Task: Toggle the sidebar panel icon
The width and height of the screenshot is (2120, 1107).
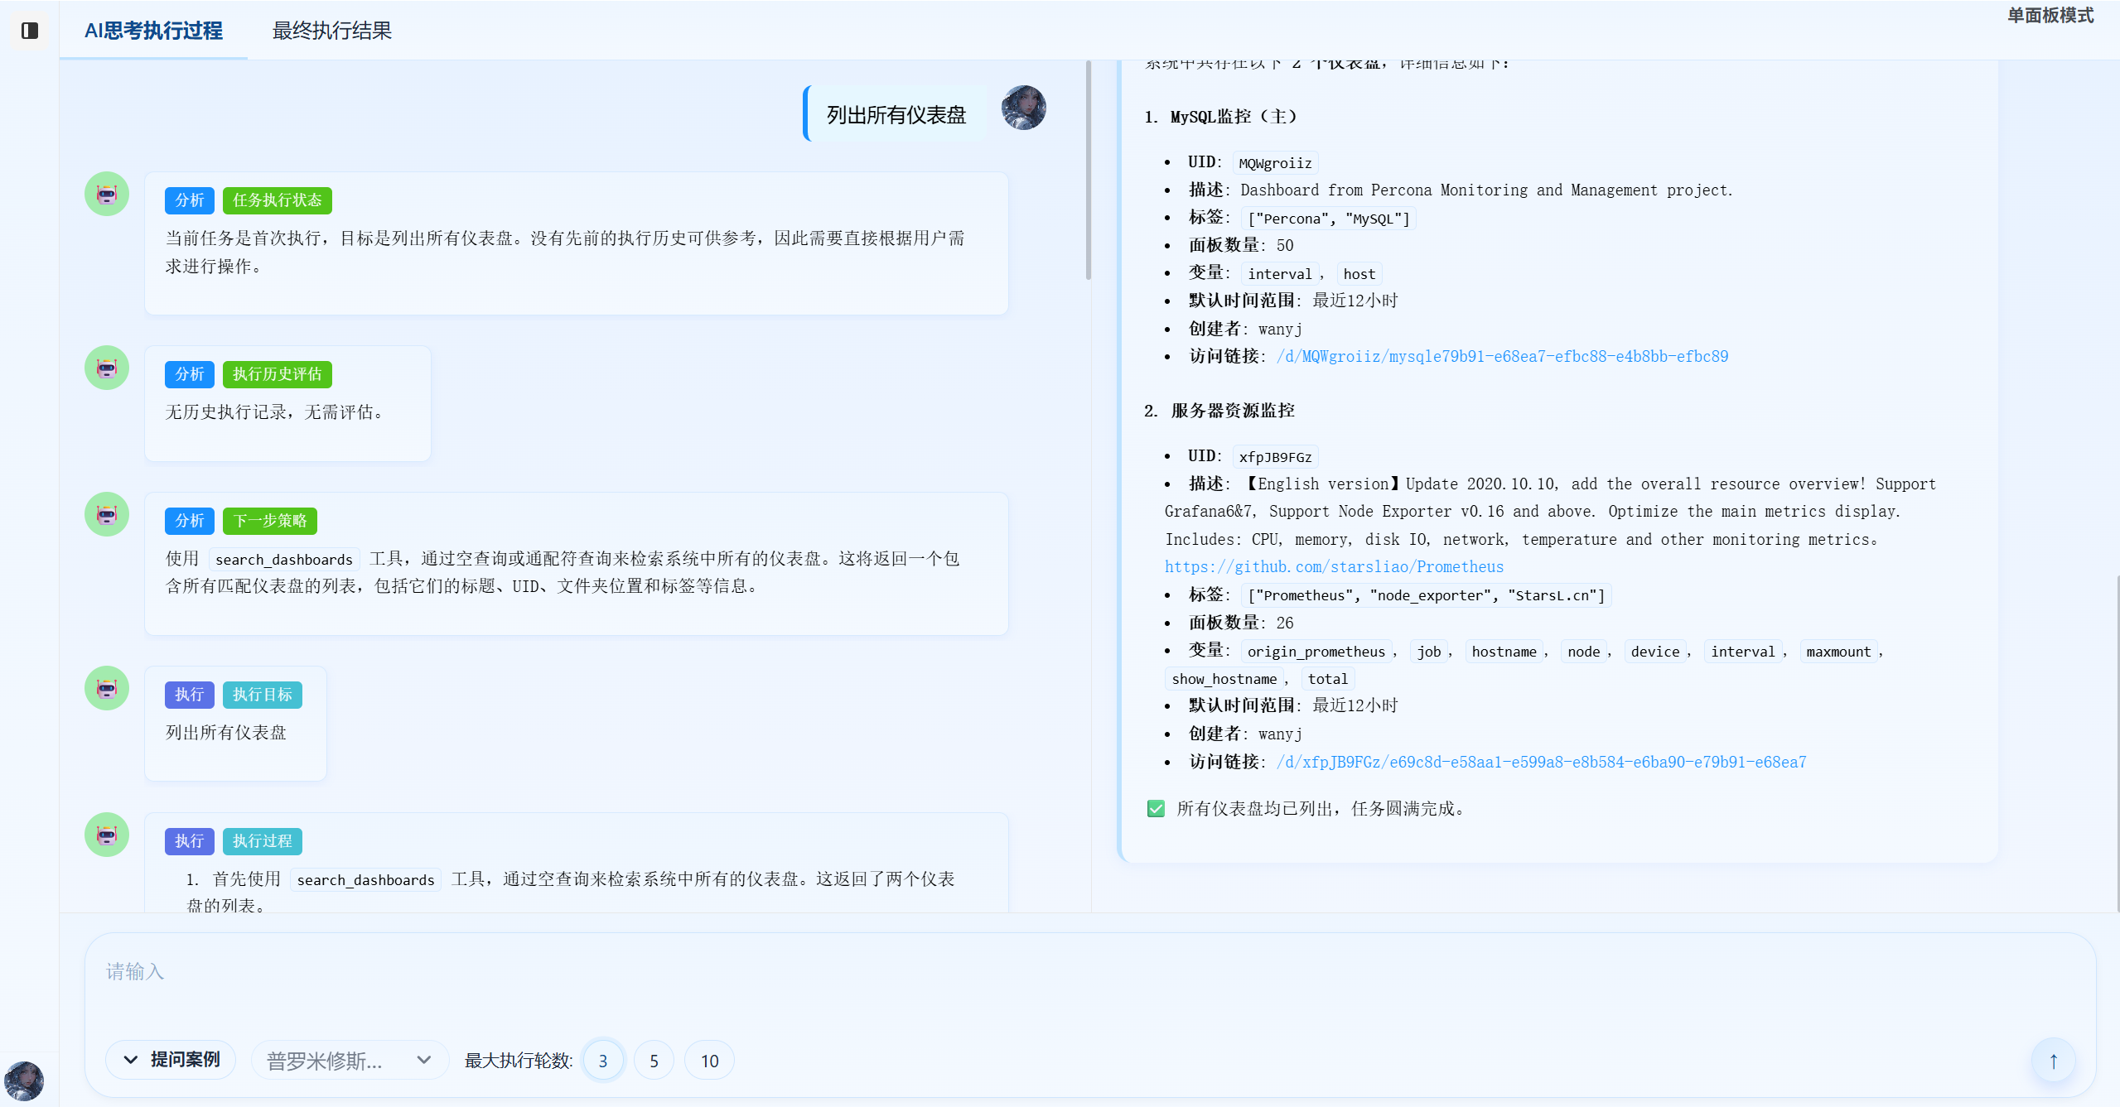Action: (30, 31)
